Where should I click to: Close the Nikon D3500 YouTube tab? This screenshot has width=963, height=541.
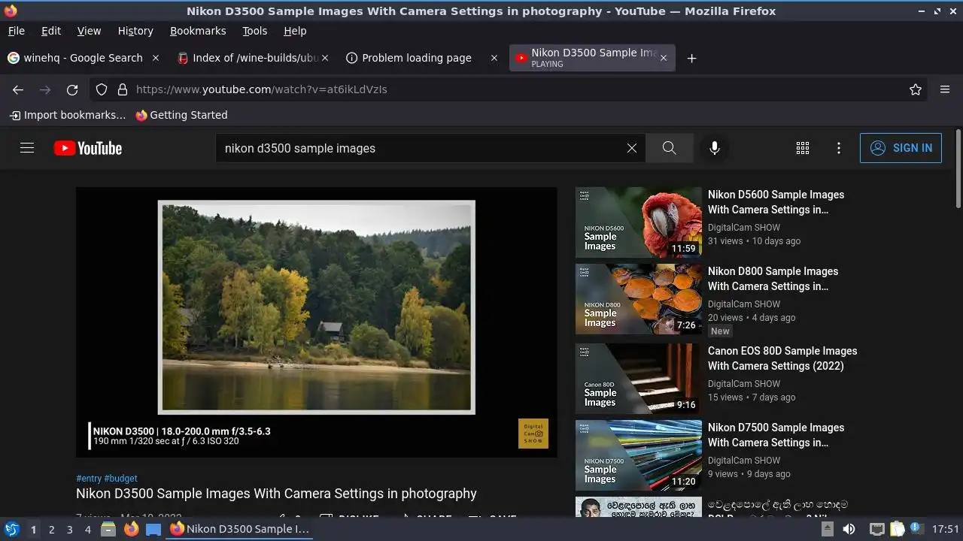(x=664, y=58)
